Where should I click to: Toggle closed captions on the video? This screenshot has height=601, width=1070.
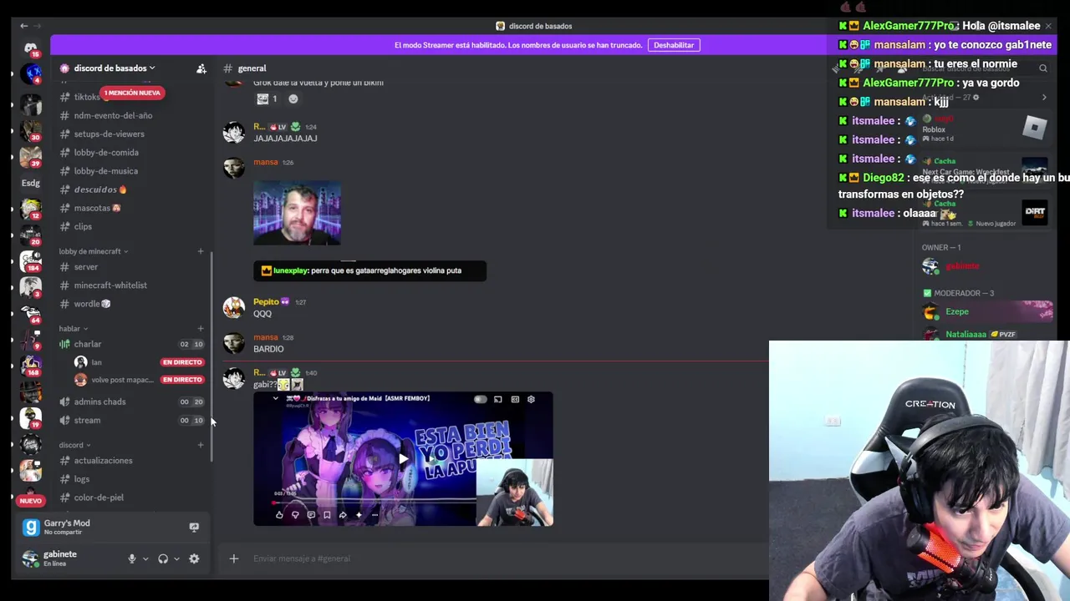tap(515, 399)
